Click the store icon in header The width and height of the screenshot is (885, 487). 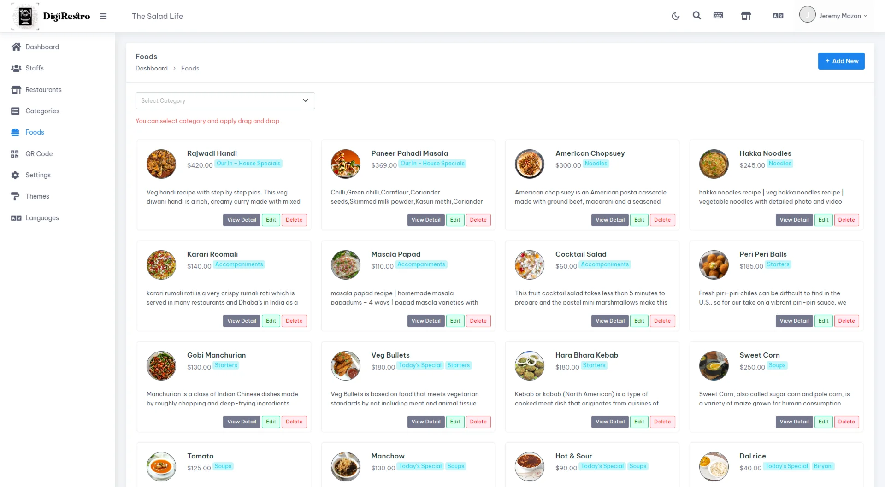(746, 16)
